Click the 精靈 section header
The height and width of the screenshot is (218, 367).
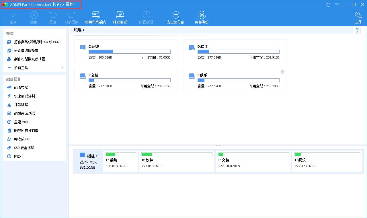10,34
